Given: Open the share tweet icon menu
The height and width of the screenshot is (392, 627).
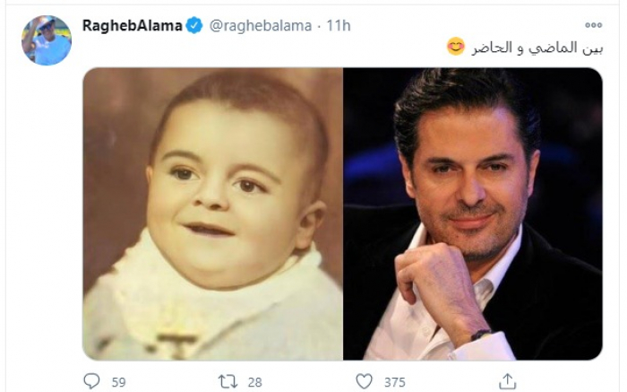Looking at the screenshot, I should (x=508, y=381).
